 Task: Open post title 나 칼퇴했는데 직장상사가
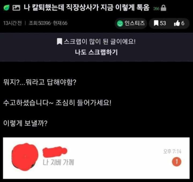coord(86,8)
